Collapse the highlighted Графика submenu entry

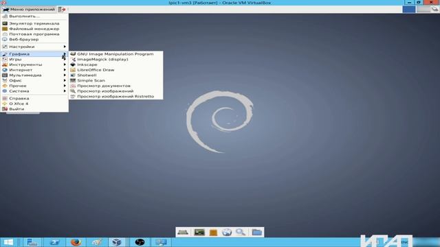tap(34, 54)
